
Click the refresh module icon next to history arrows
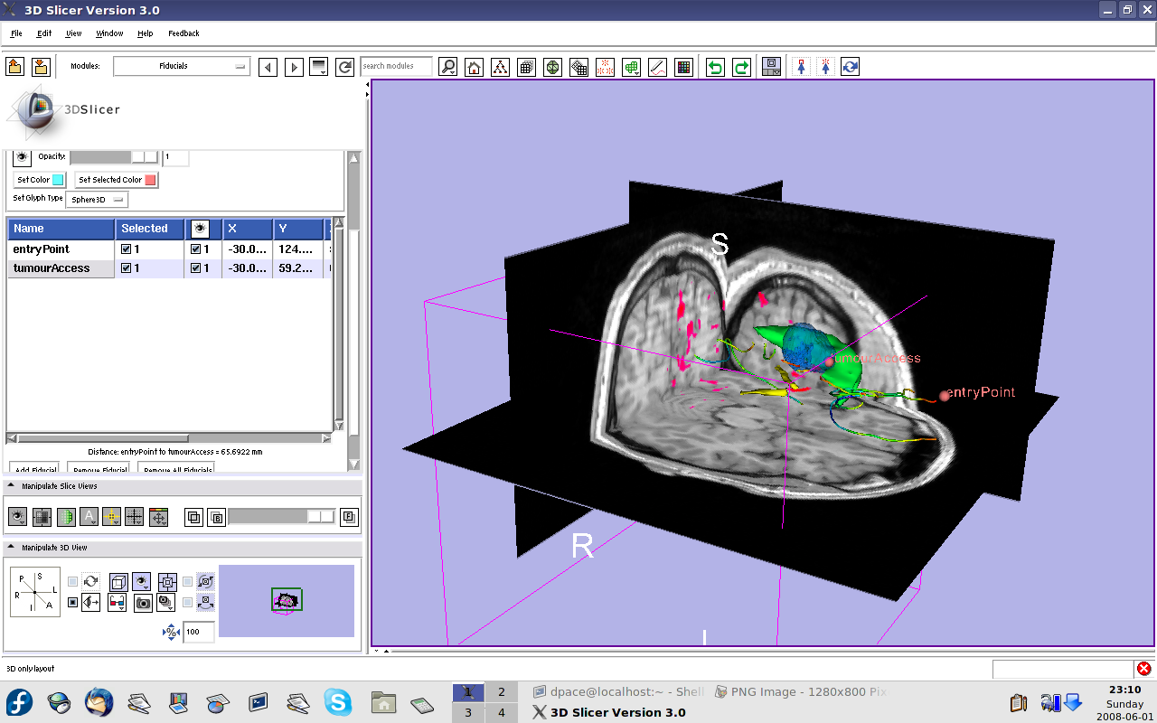344,67
